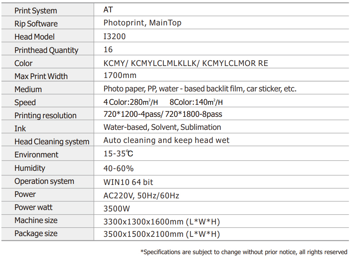The image size is (353, 258).
Task: Select the Rip Software row label
Action: pyautogui.click(x=36, y=24)
